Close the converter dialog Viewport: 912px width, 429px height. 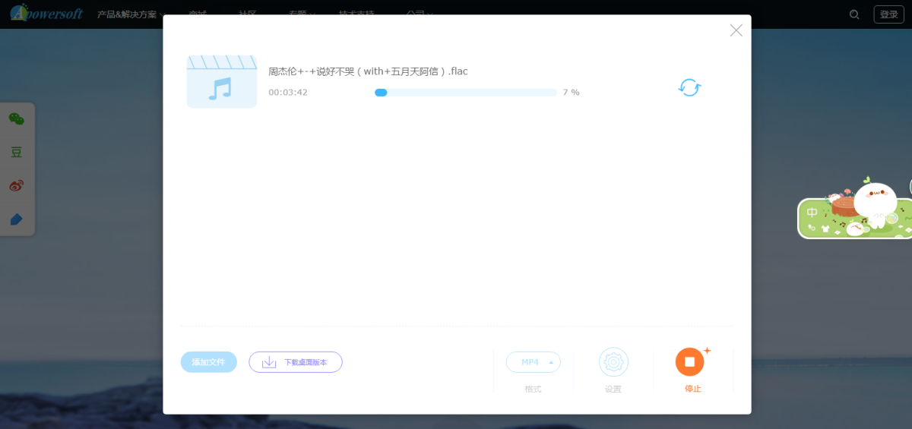pos(736,30)
